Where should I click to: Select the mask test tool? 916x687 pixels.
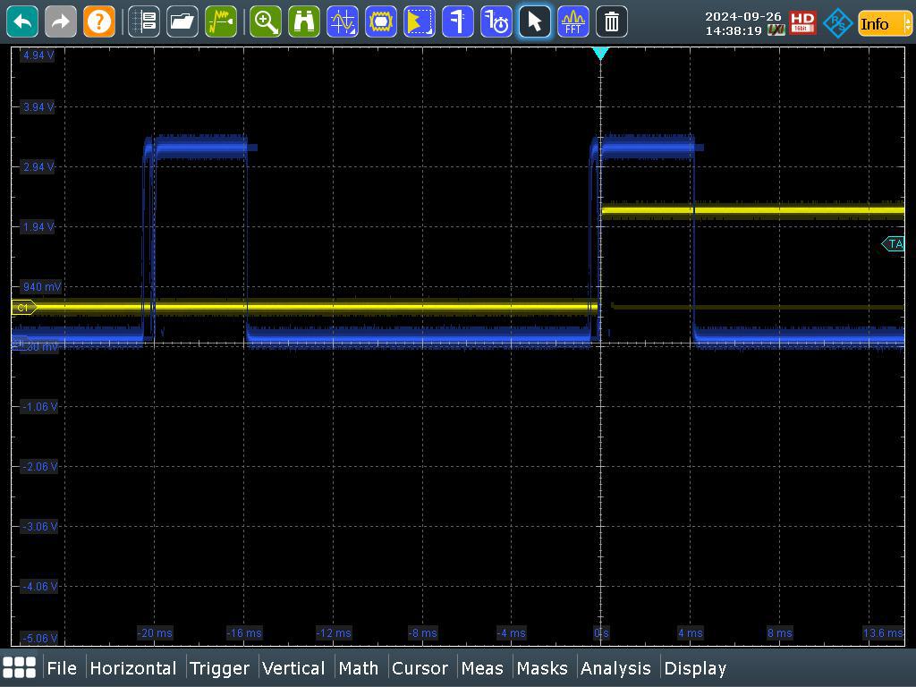(x=381, y=21)
